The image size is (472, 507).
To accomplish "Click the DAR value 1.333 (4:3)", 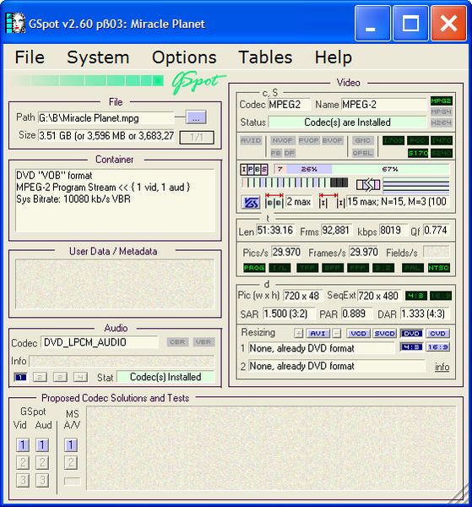I will (425, 313).
